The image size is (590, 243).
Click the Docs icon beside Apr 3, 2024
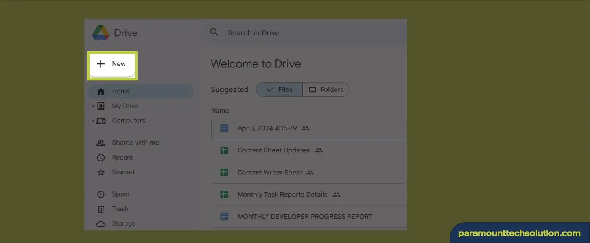224,128
